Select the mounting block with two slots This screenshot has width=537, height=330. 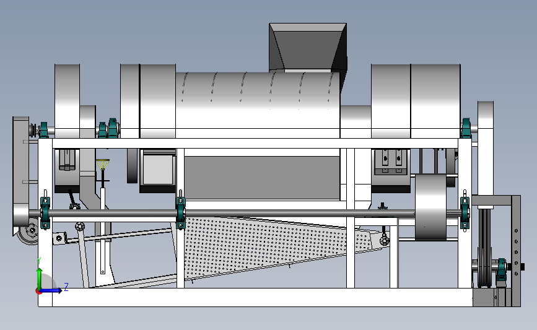(x=392, y=162)
